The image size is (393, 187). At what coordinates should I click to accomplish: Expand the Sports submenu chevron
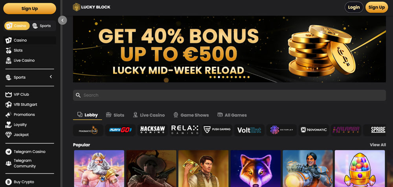pyautogui.click(x=51, y=77)
